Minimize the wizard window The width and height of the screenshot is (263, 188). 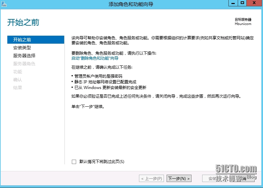tap(233, 3)
